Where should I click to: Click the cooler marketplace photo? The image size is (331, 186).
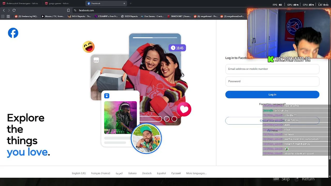(x=110, y=78)
